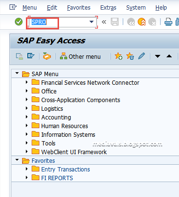The image size is (179, 197).
Task: Click the Back green arrows icon
Action: tap(131, 22)
